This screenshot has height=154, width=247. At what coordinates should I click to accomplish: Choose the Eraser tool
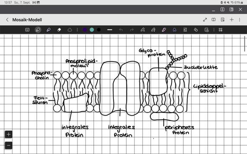pos(59,30)
